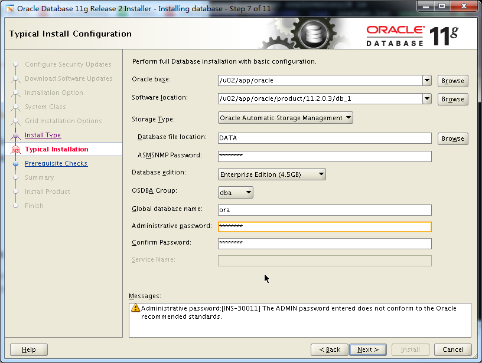Click the Global database name field

pos(325,210)
